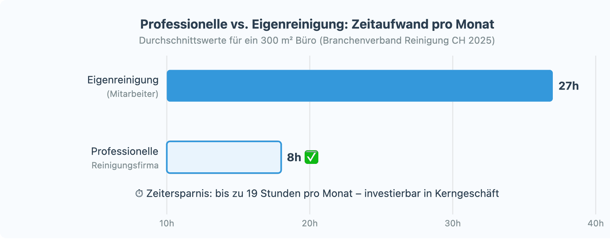This screenshot has height=239, width=610.
Task: Click the 10h axis tick label
Action: [x=167, y=223]
